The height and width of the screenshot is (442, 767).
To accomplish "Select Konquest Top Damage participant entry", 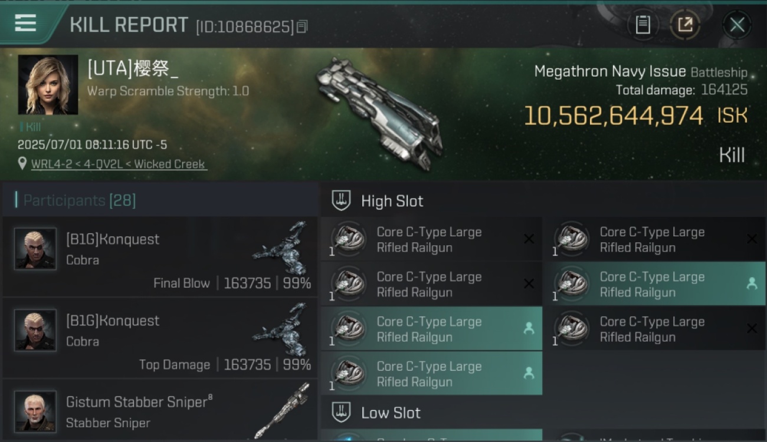I will tap(160, 338).
